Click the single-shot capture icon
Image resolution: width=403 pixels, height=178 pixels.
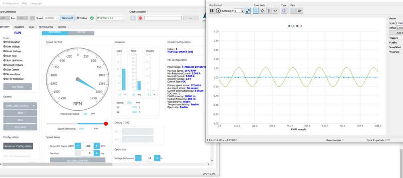pos(218,11)
